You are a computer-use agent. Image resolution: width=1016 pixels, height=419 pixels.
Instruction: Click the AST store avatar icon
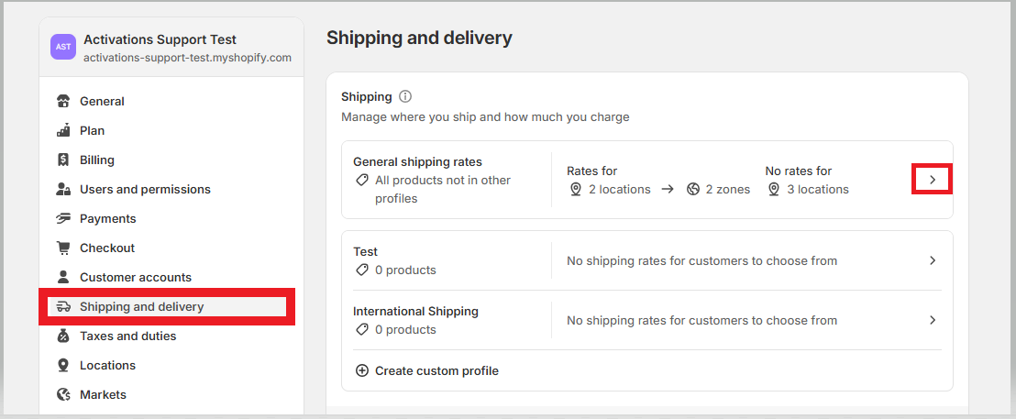[x=63, y=48]
